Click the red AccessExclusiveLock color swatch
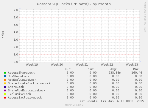 coord(5,98)
